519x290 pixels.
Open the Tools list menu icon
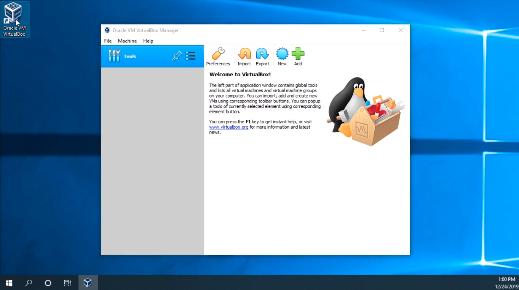pos(190,56)
